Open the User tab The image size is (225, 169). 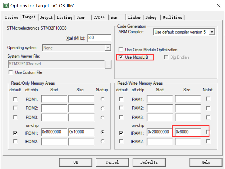click(81, 18)
